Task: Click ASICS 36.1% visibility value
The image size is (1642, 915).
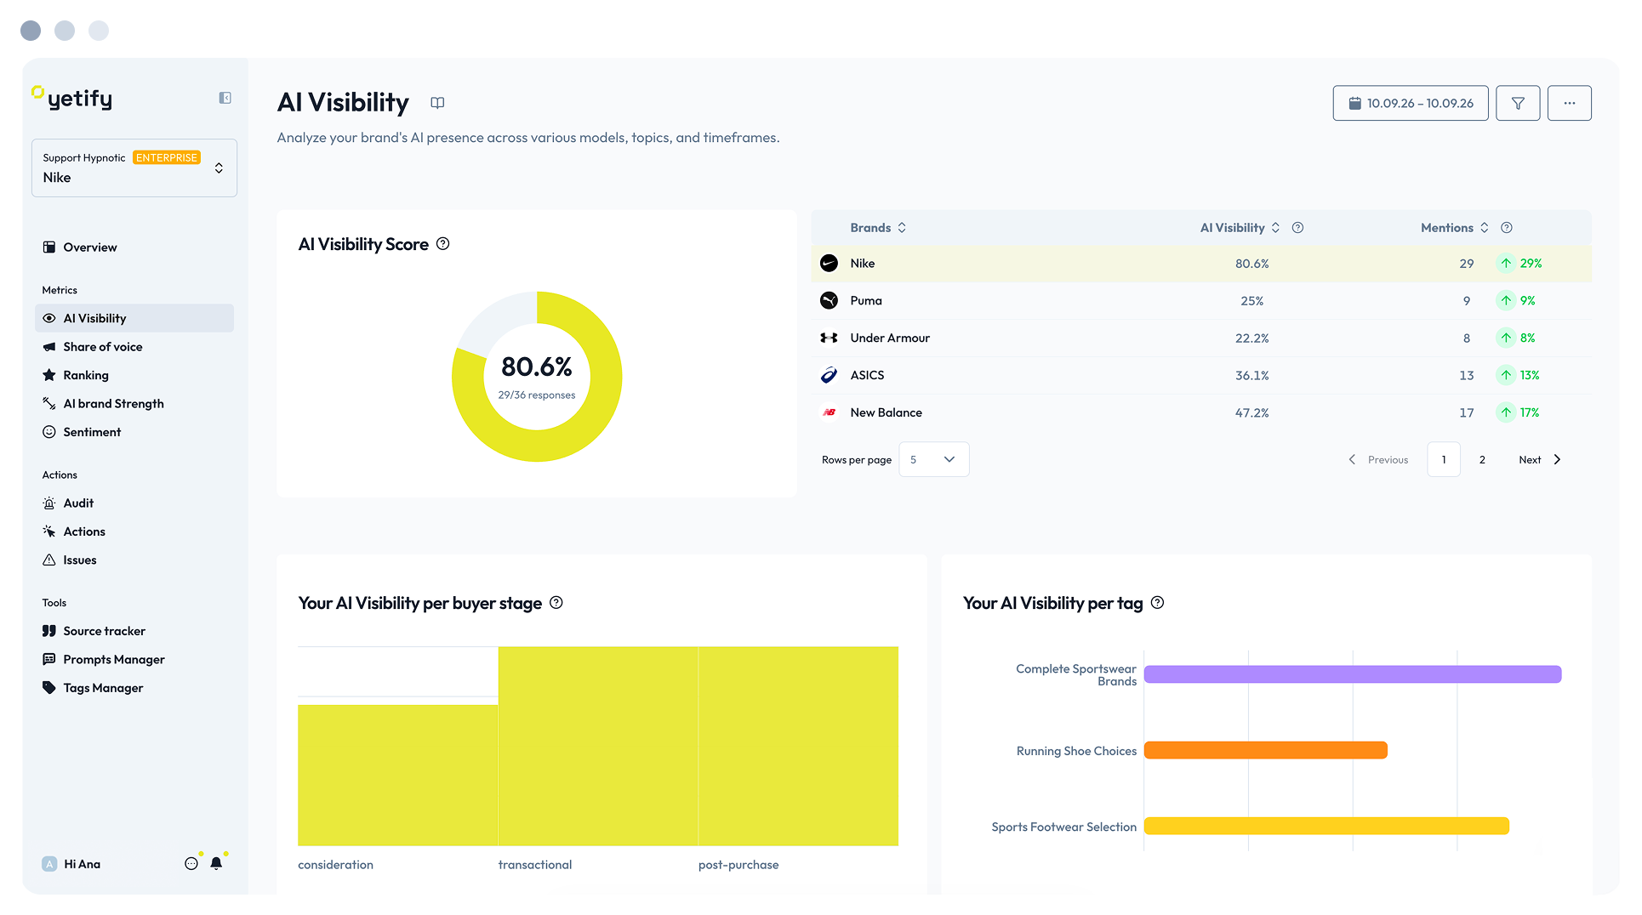Action: (x=1251, y=376)
